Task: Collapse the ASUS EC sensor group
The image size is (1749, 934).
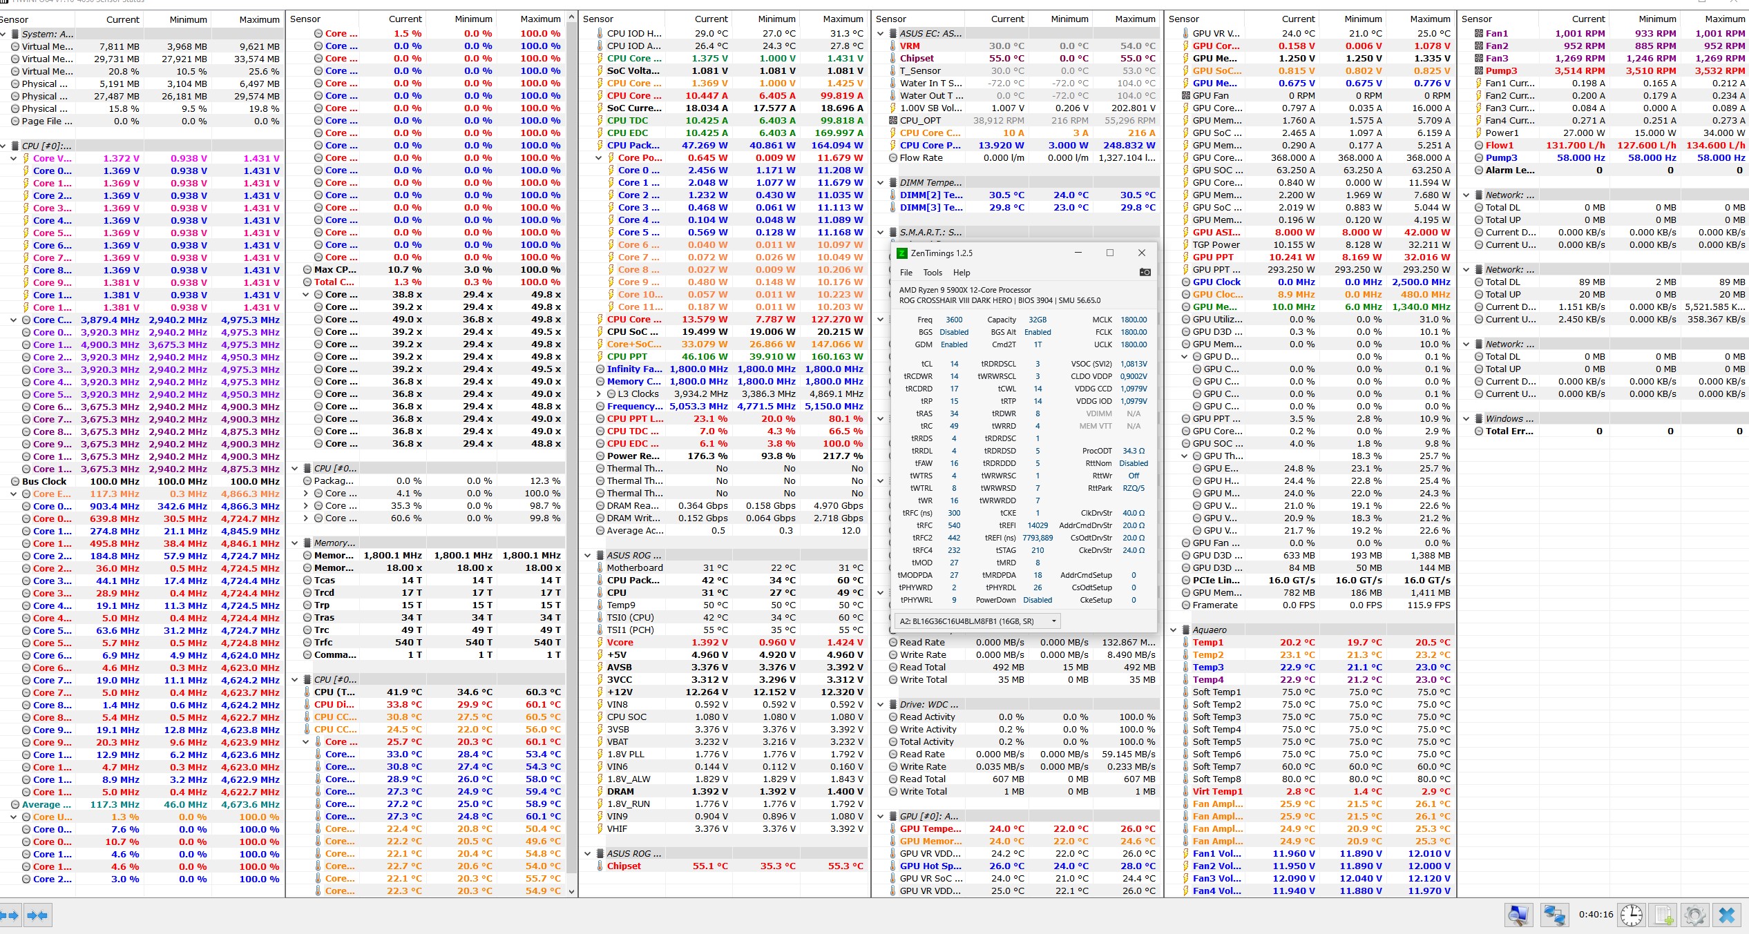Action: (881, 33)
